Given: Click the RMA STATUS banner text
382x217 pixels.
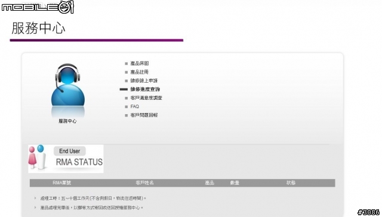Looking at the screenshot, I should (x=79, y=162).
